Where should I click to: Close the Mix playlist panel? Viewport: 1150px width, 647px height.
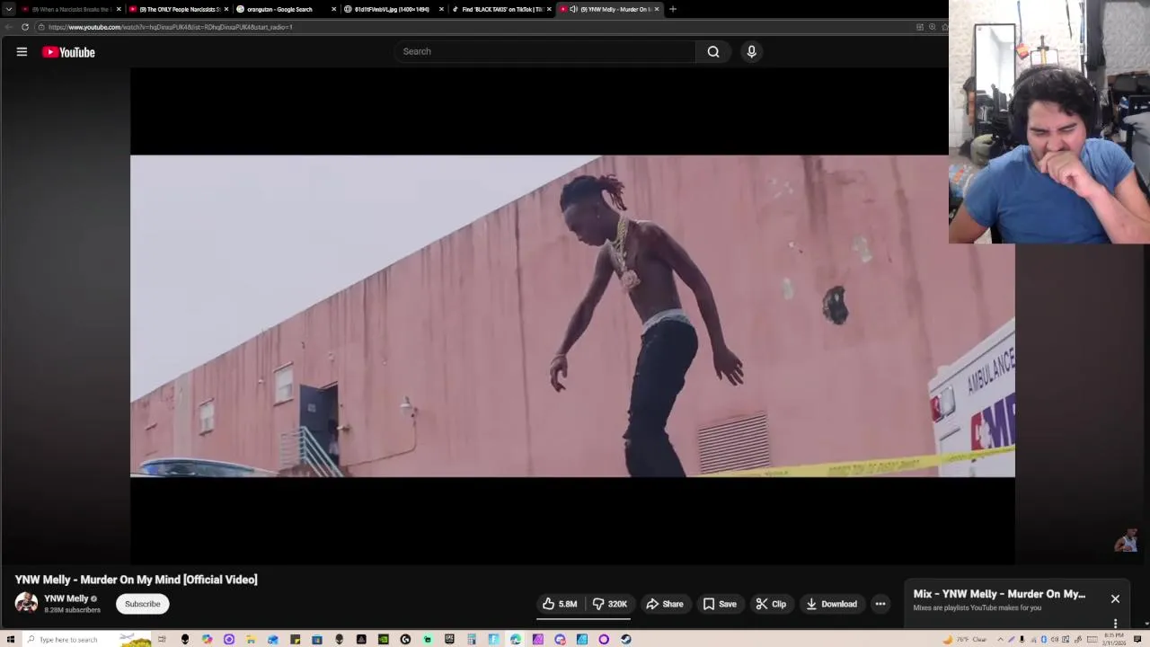coord(1115,598)
